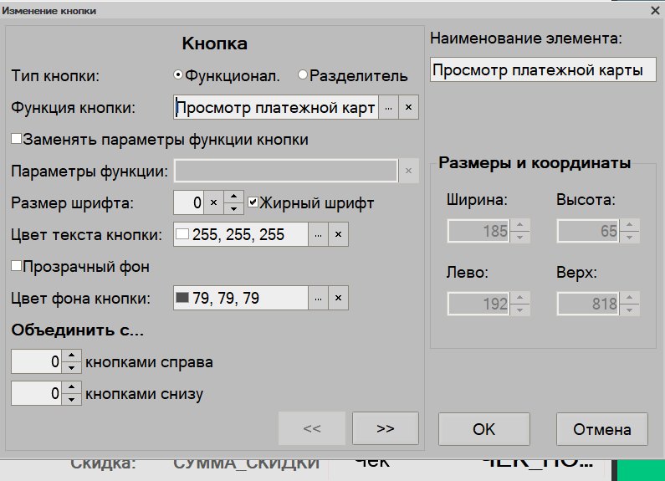
Task: Increase кнопками справа merge count
Action: 72,356
